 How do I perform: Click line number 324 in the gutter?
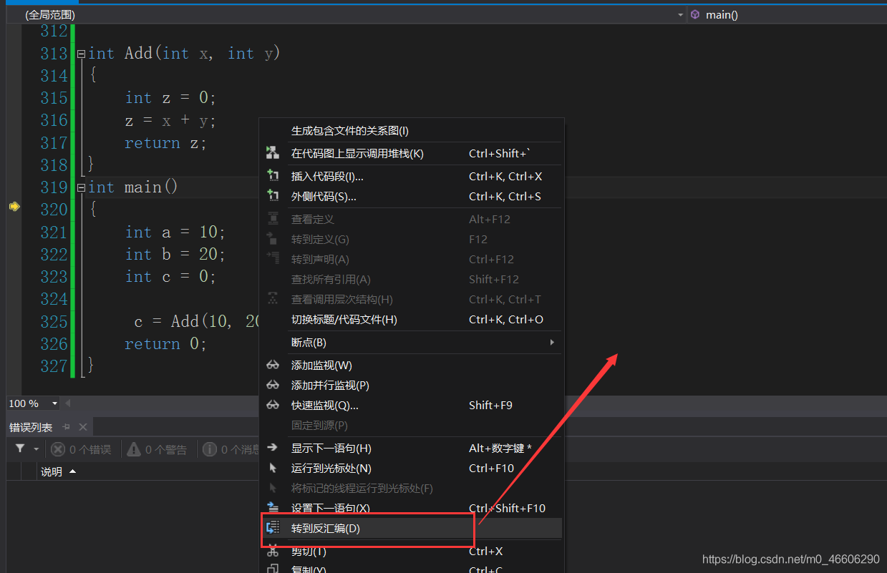point(54,299)
